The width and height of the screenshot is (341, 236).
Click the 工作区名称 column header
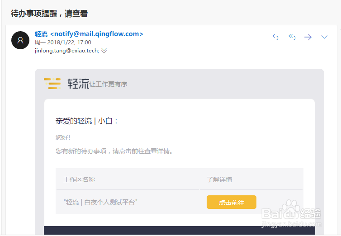(79, 179)
